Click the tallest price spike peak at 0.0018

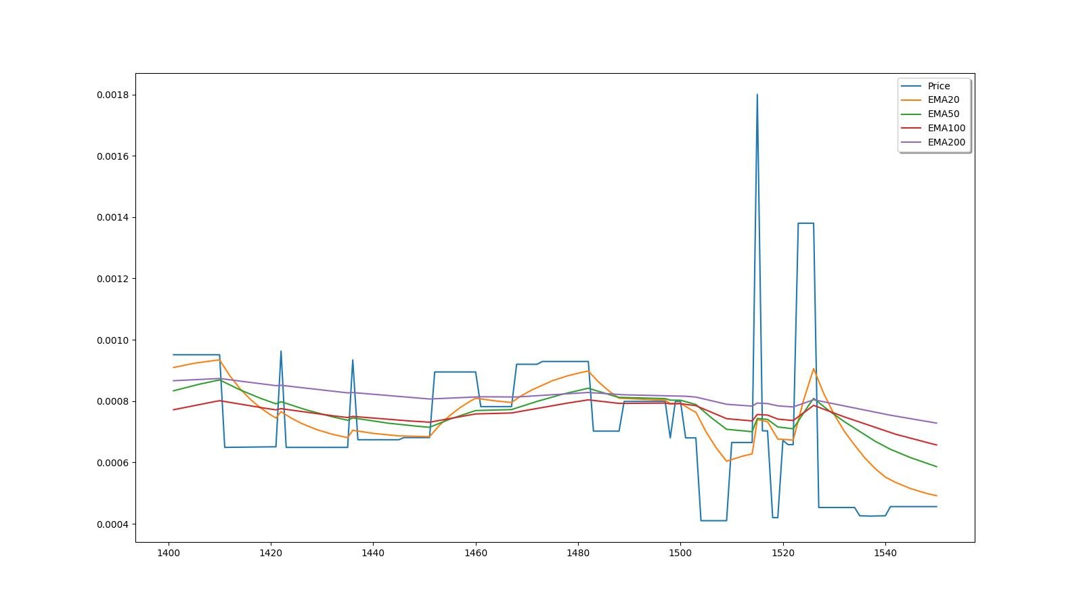(757, 95)
